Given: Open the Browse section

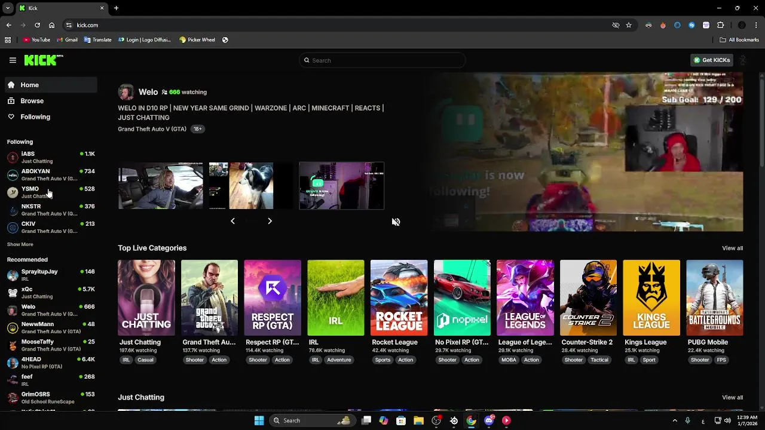Looking at the screenshot, I should tap(51, 101).
